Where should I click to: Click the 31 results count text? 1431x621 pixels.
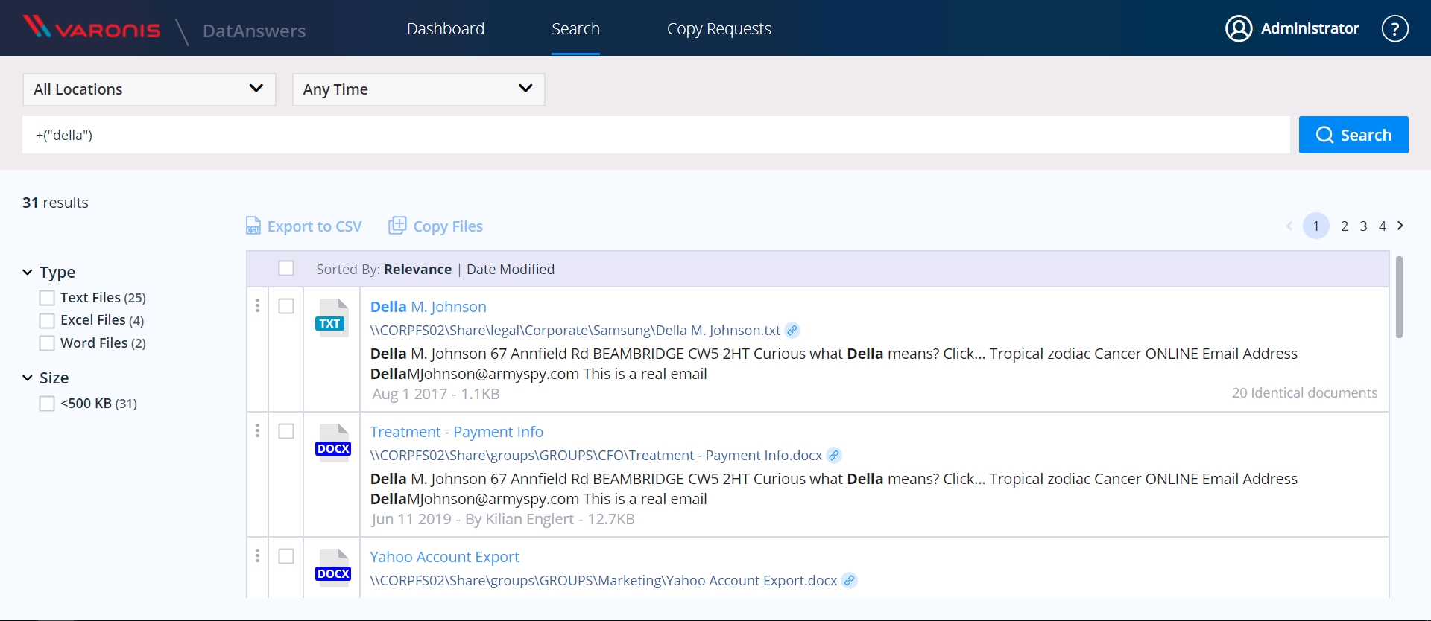[55, 203]
